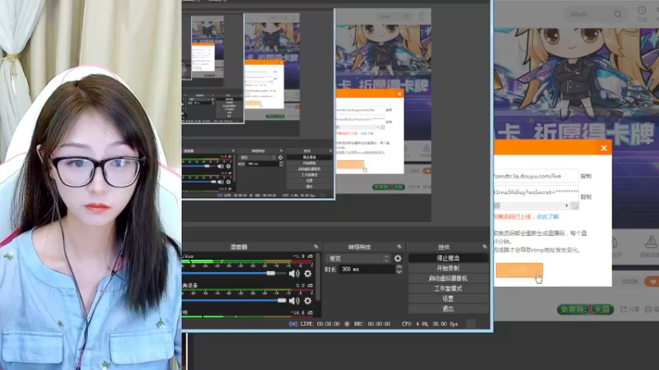
Task: Click the LIVE streaming status icon
Action: coord(293,324)
